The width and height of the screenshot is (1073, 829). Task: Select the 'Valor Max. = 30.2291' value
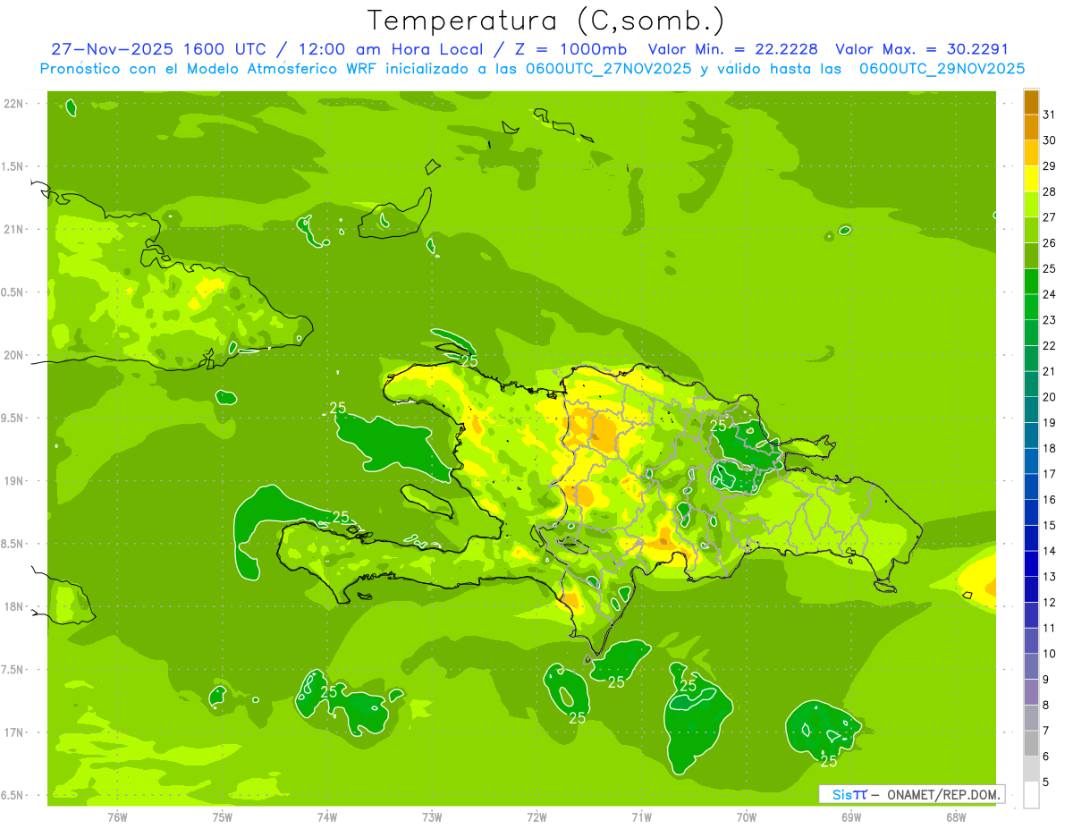(922, 49)
